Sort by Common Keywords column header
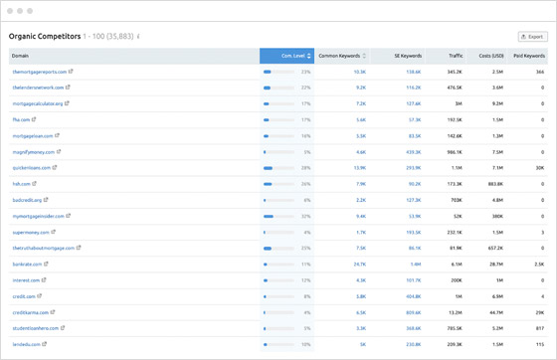Image resolution: width=557 pixels, height=360 pixels. 342,56
